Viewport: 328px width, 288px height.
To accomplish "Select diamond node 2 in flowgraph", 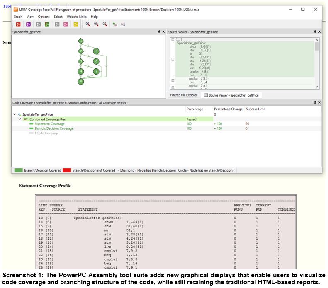I will click(81, 51).
